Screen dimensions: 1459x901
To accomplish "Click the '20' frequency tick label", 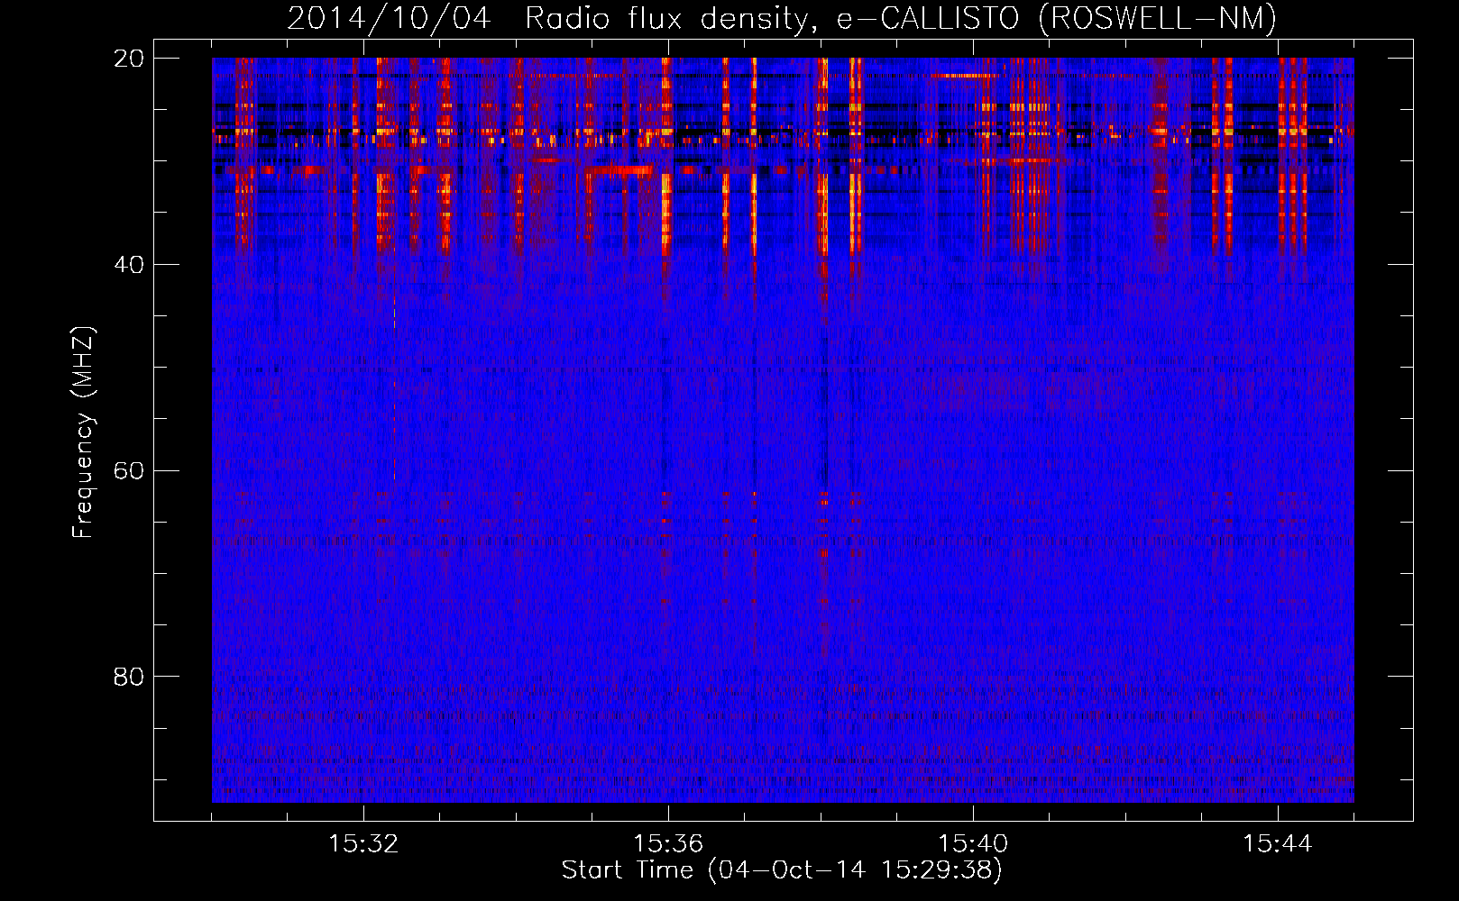I will tap(129, 59).
